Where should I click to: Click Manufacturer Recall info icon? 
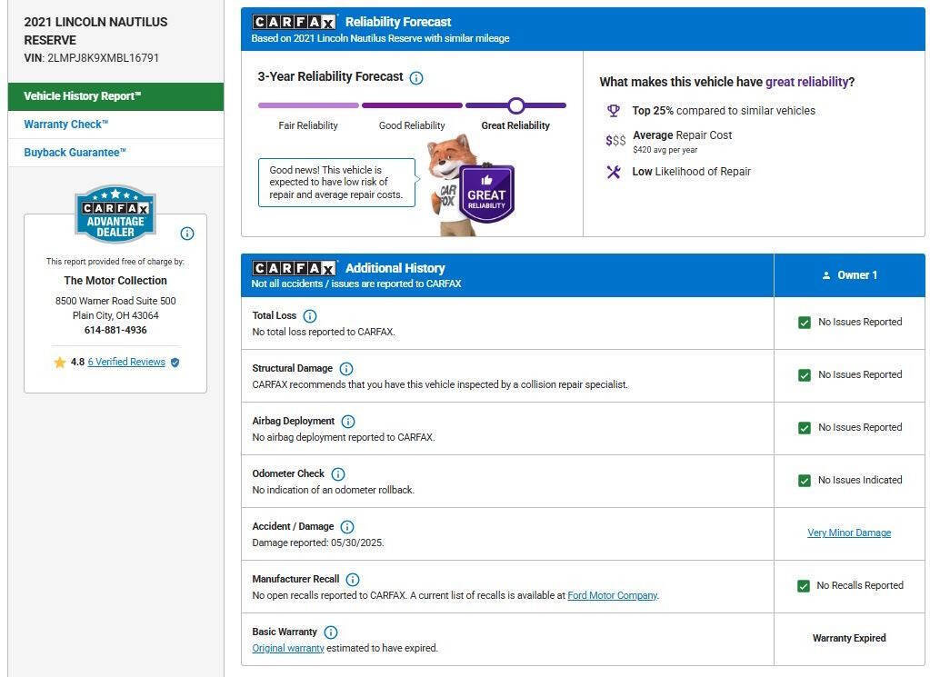[x=353, y=580]
